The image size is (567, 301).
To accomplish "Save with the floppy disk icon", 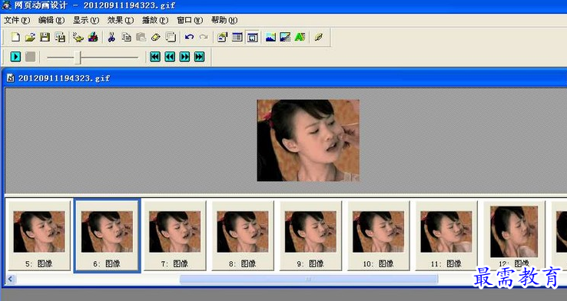I will [x=45, y=37].
